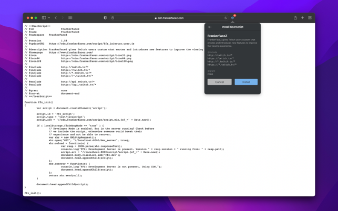This screenshot has height=211, width=338.
Task: Click the privacy shield icon
Action: 105,18
